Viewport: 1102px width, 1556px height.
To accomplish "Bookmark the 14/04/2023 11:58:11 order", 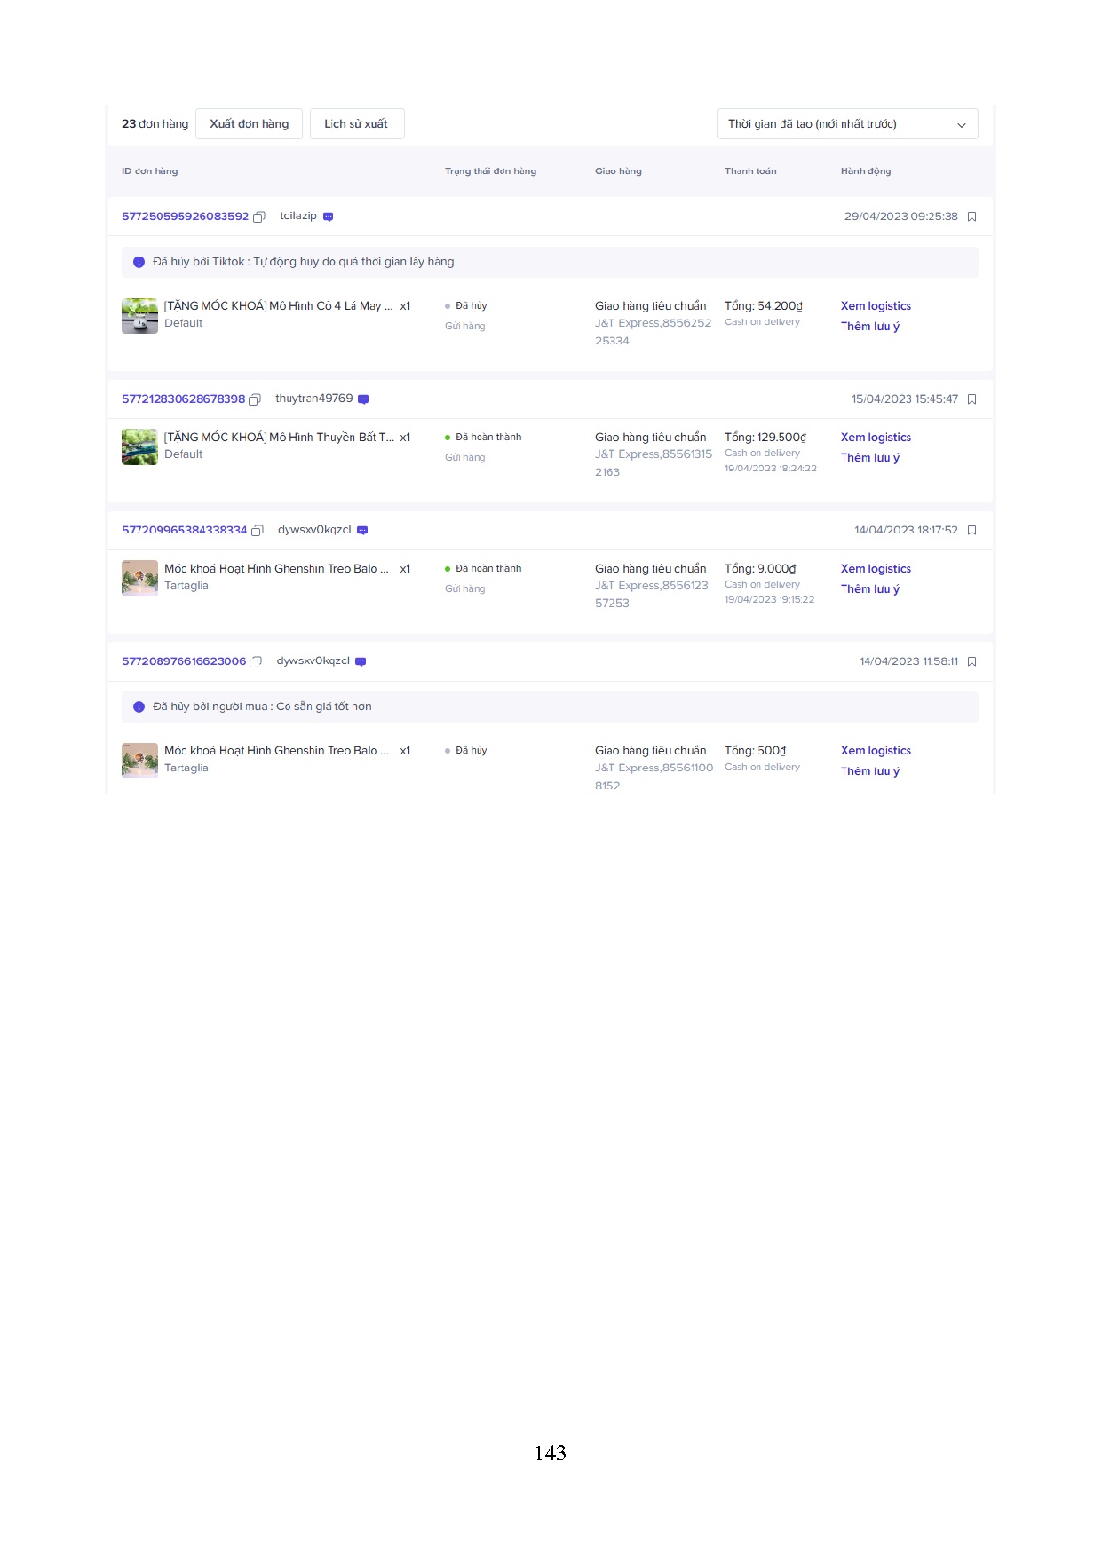I will pos(971,662).
